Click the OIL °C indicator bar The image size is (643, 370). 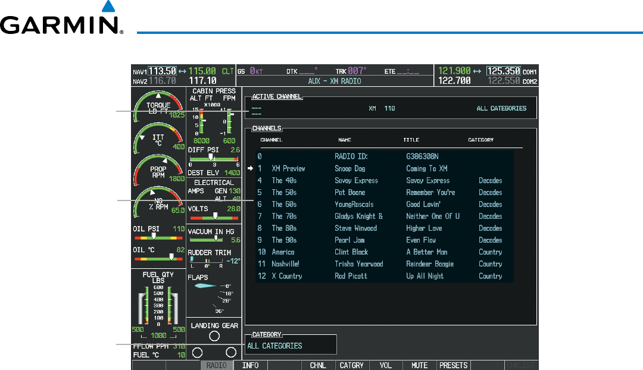pos(158,258)
